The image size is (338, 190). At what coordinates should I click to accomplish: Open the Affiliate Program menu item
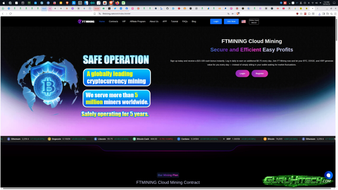coord(138,22)
